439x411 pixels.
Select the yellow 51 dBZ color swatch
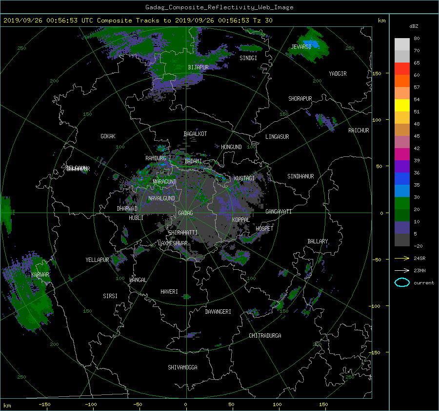pyautogui.click(x=402, y=105)
